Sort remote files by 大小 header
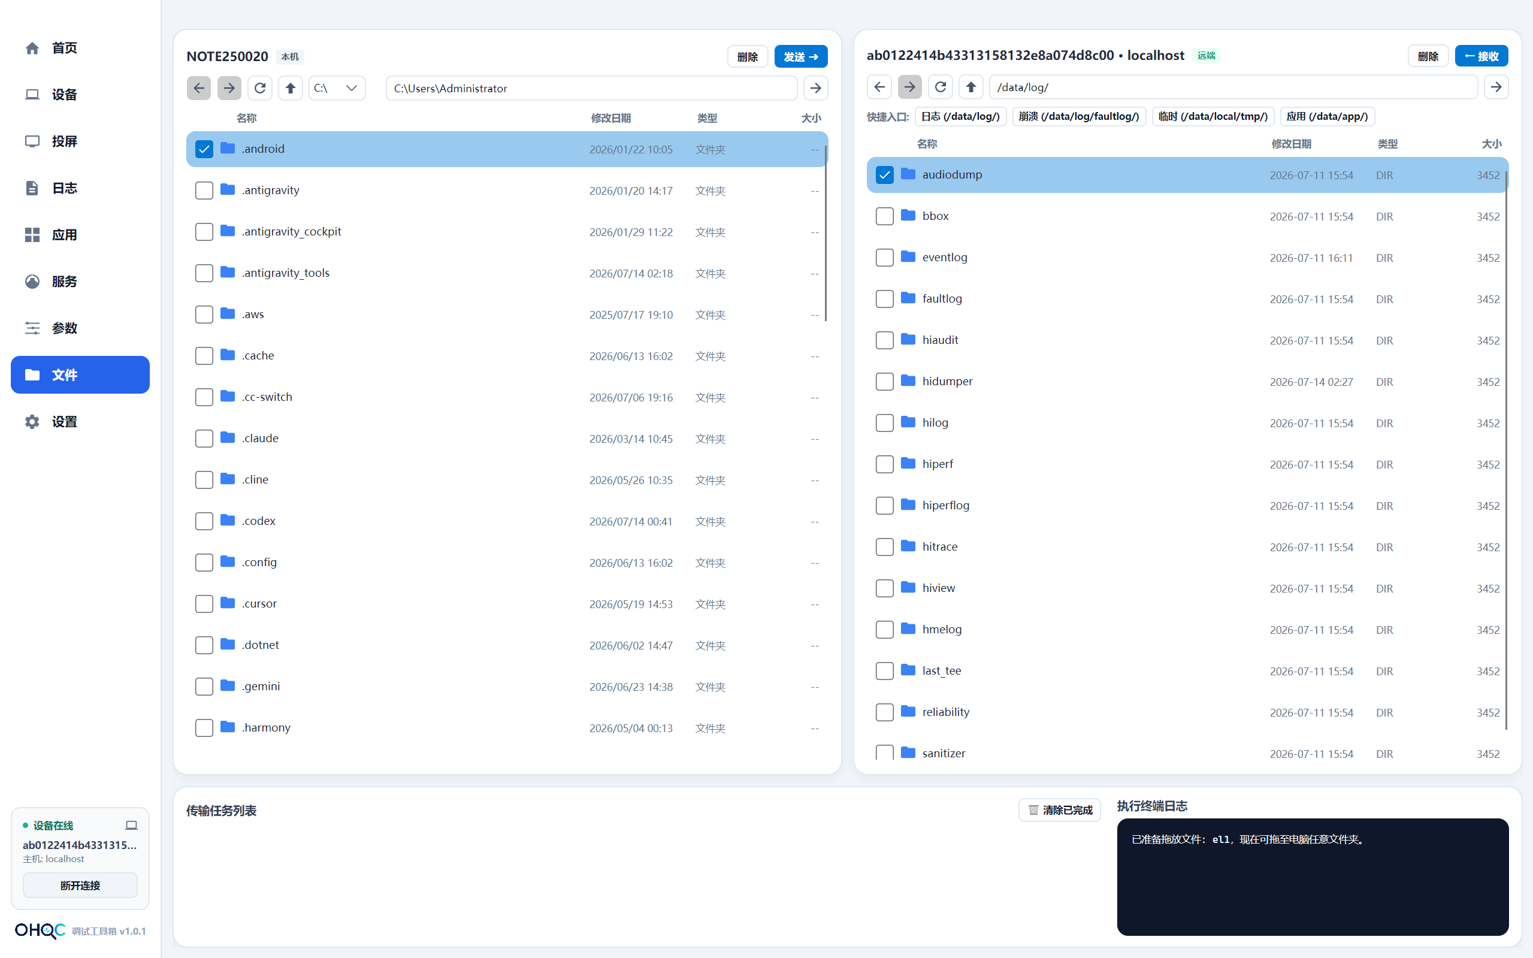1533x958 pixels. point(1491,144)
